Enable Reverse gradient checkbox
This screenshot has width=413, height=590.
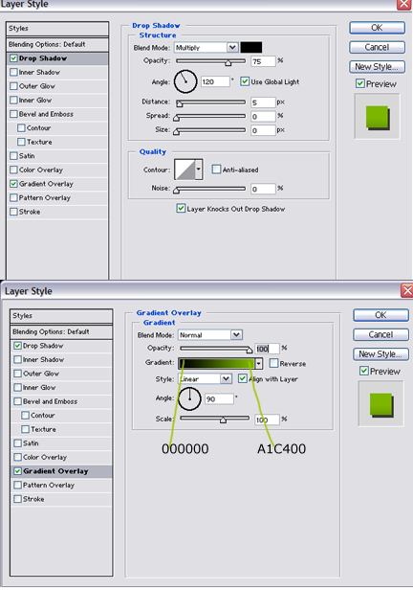click(273, 363)
